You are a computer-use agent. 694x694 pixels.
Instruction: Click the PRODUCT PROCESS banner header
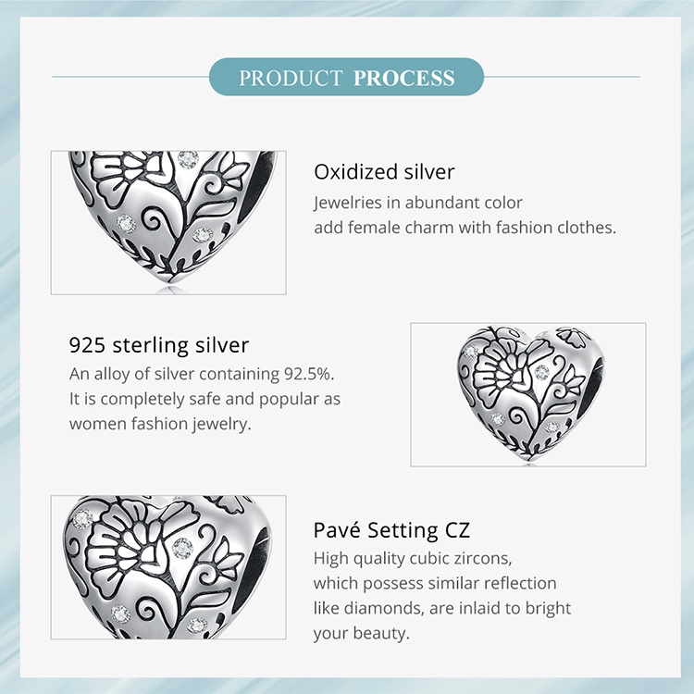pos(346,78)
